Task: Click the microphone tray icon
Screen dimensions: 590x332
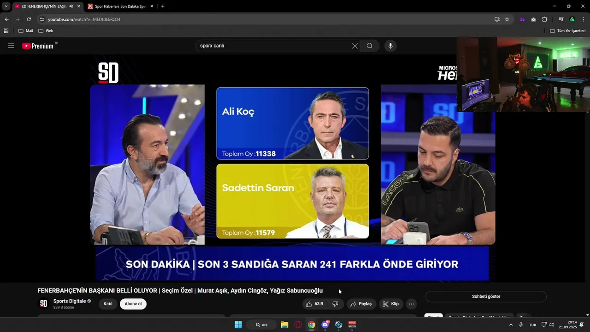Action: point(521,325)
